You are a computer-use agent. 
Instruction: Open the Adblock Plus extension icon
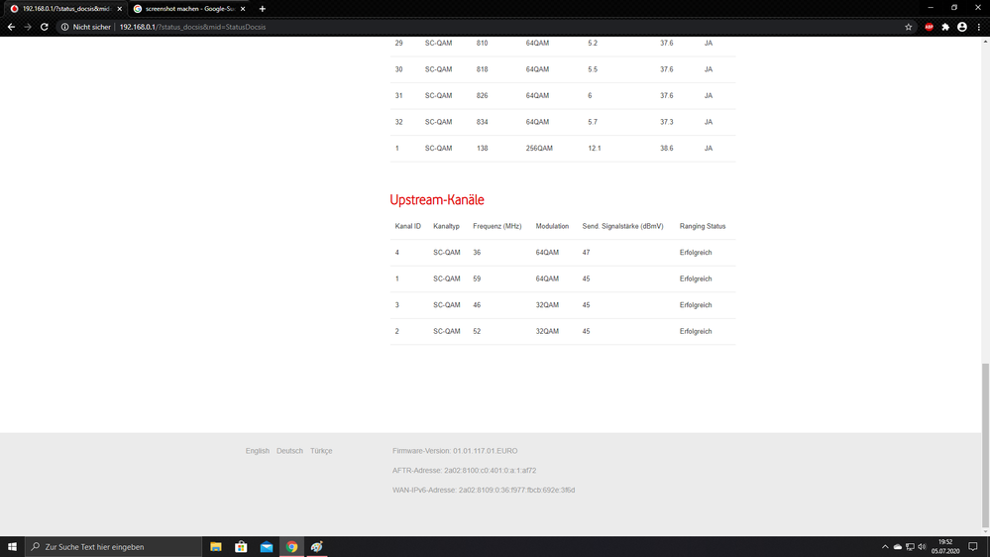[929, 27]
